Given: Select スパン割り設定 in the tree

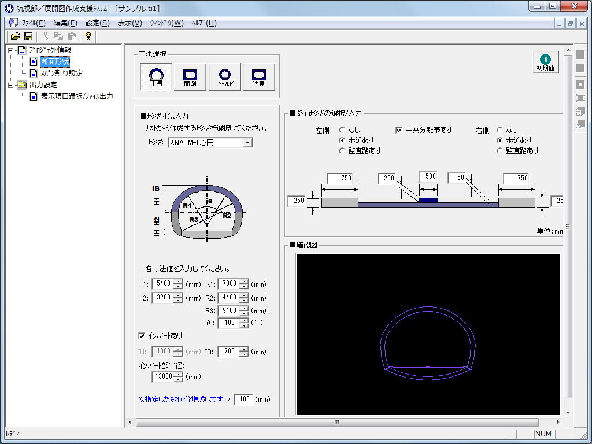Looking at the screenshot, I should (x=61, y=73).
